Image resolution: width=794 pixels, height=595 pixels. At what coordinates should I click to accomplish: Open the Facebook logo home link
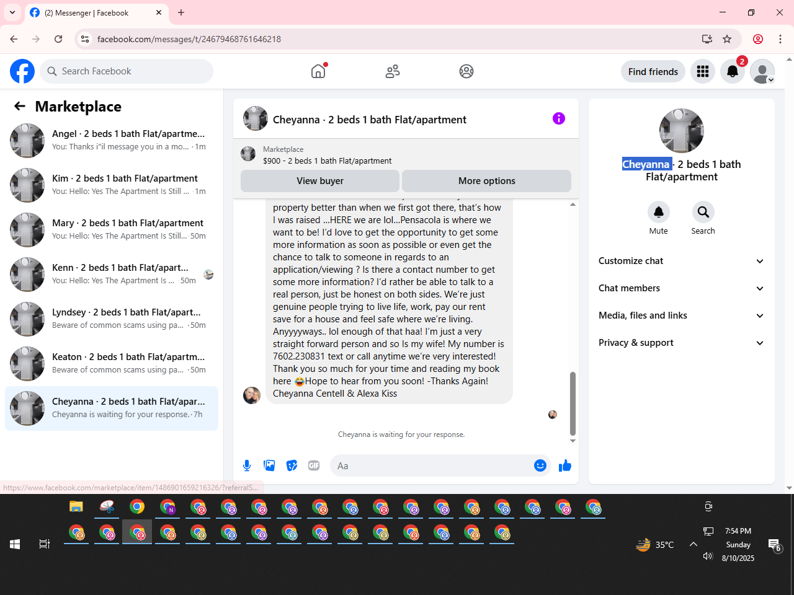coord(22,71)
